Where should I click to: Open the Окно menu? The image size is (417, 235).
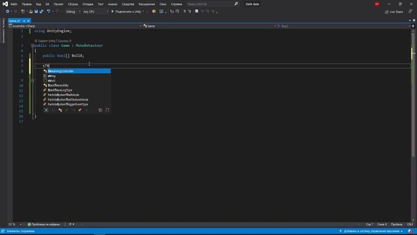coord(163,5)
